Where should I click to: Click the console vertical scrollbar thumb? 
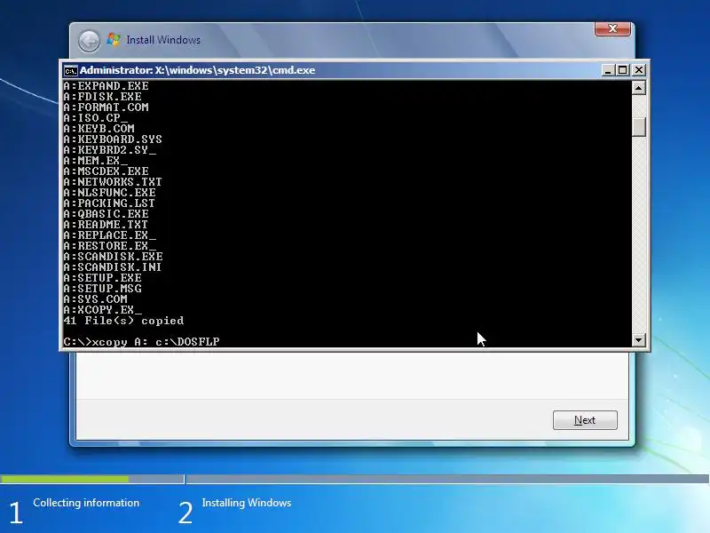coord(638,127)
